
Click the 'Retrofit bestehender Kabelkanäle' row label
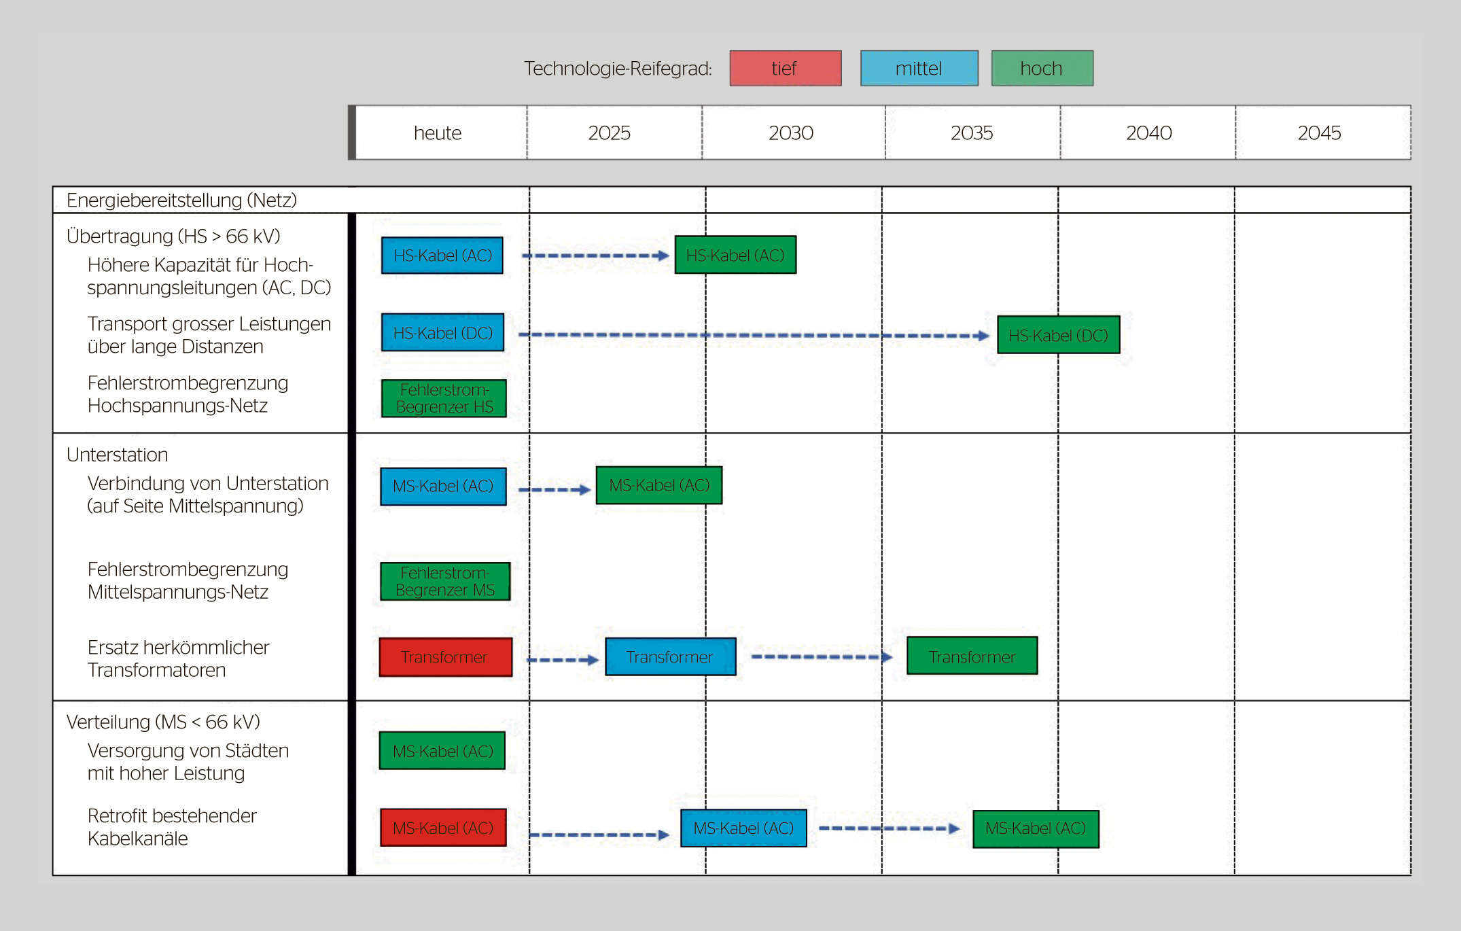pos(172,827)
